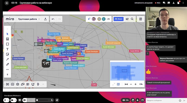Open the Miro notes panel icon
The width and height of the screenshot is (187, 103).
click(x=141, y=19)
